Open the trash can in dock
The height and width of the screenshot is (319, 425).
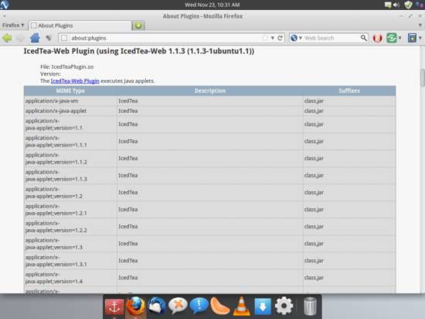pos(310,307)
